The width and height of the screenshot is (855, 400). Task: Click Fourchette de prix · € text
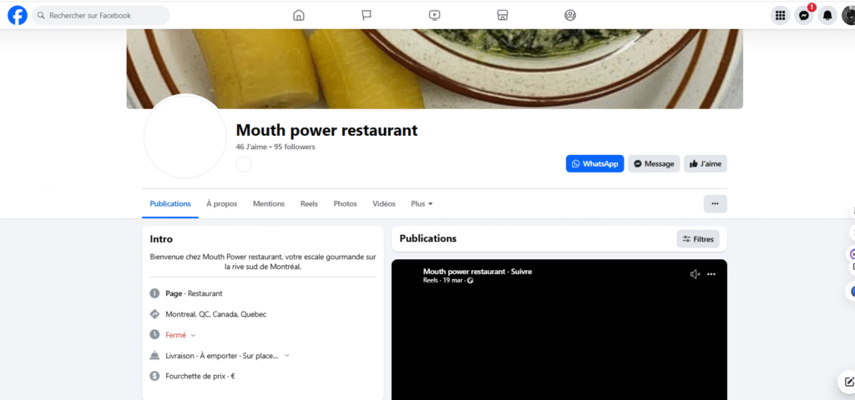tap(200, 376)
